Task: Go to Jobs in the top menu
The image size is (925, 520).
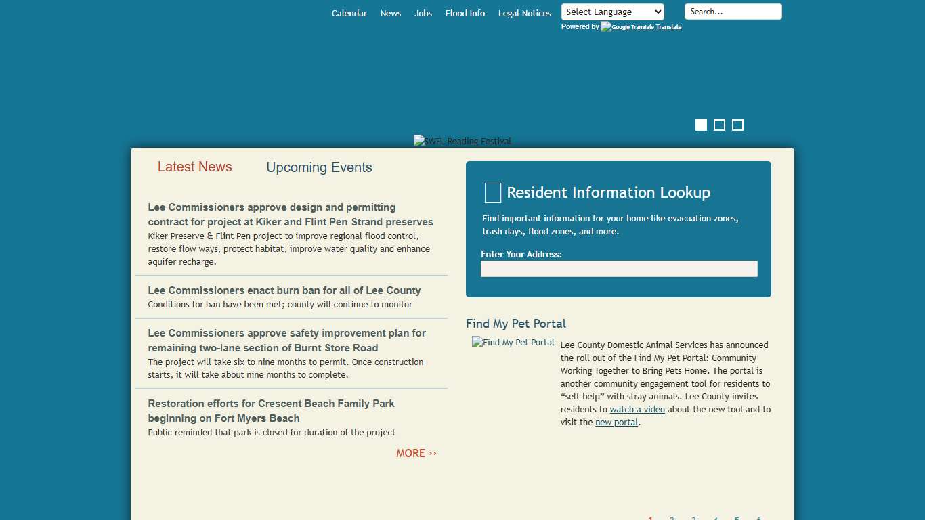Action: click(x=423, y=13)
